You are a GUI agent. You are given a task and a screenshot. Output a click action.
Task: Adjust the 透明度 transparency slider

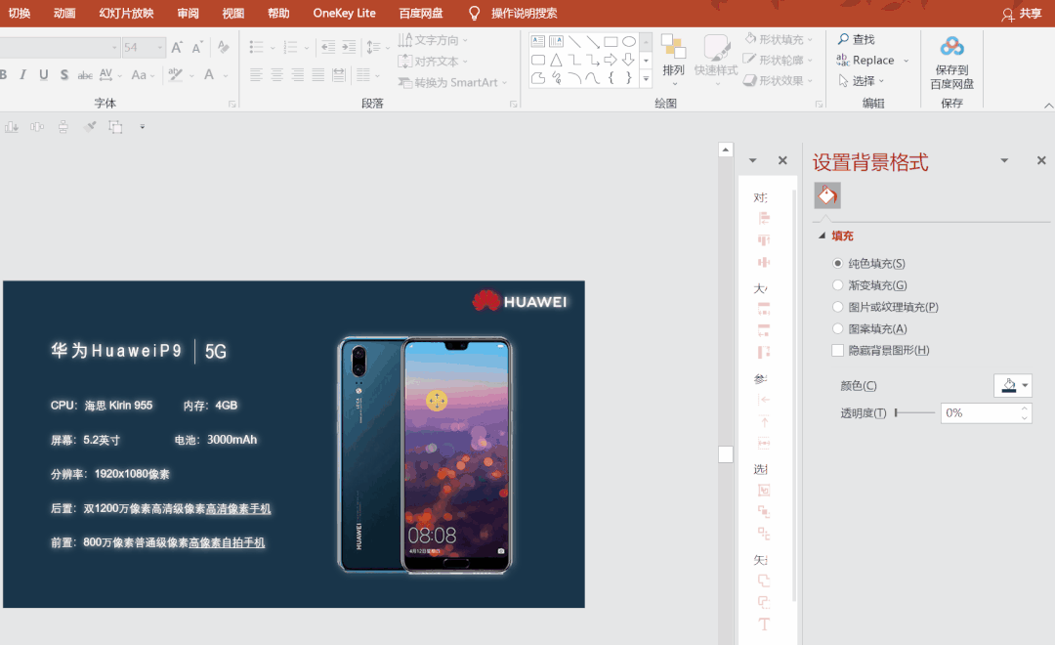click(915, 412)
